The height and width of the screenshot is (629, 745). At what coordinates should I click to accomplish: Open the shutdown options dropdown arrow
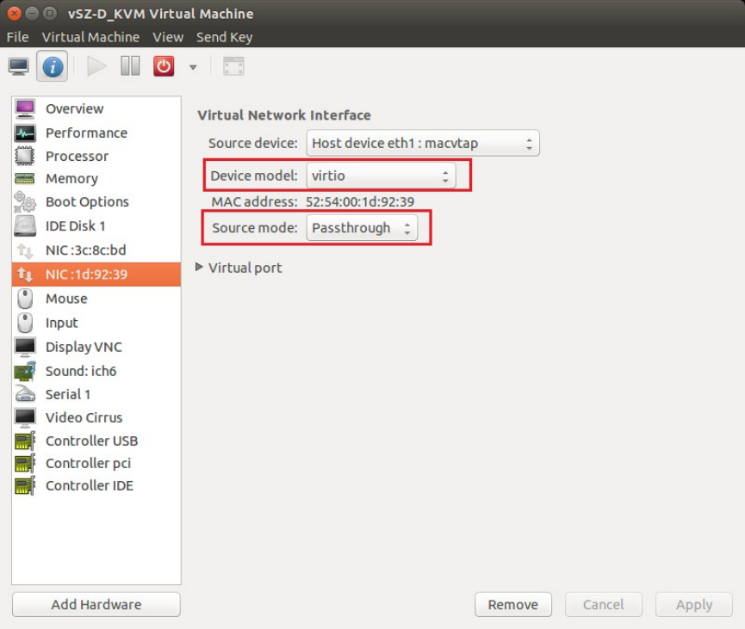193,67
